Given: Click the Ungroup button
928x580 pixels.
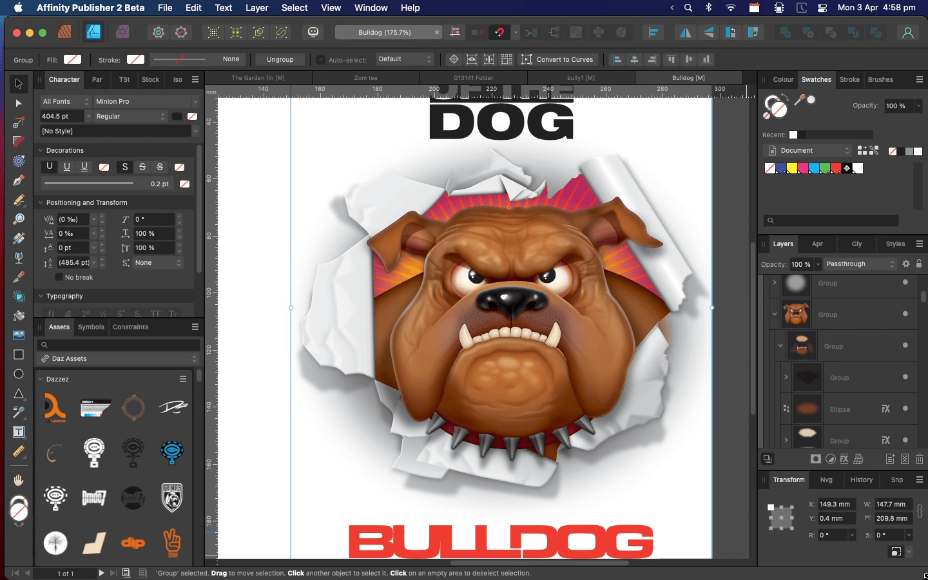Looking at the screenshot, I should (x=280, y=59).
